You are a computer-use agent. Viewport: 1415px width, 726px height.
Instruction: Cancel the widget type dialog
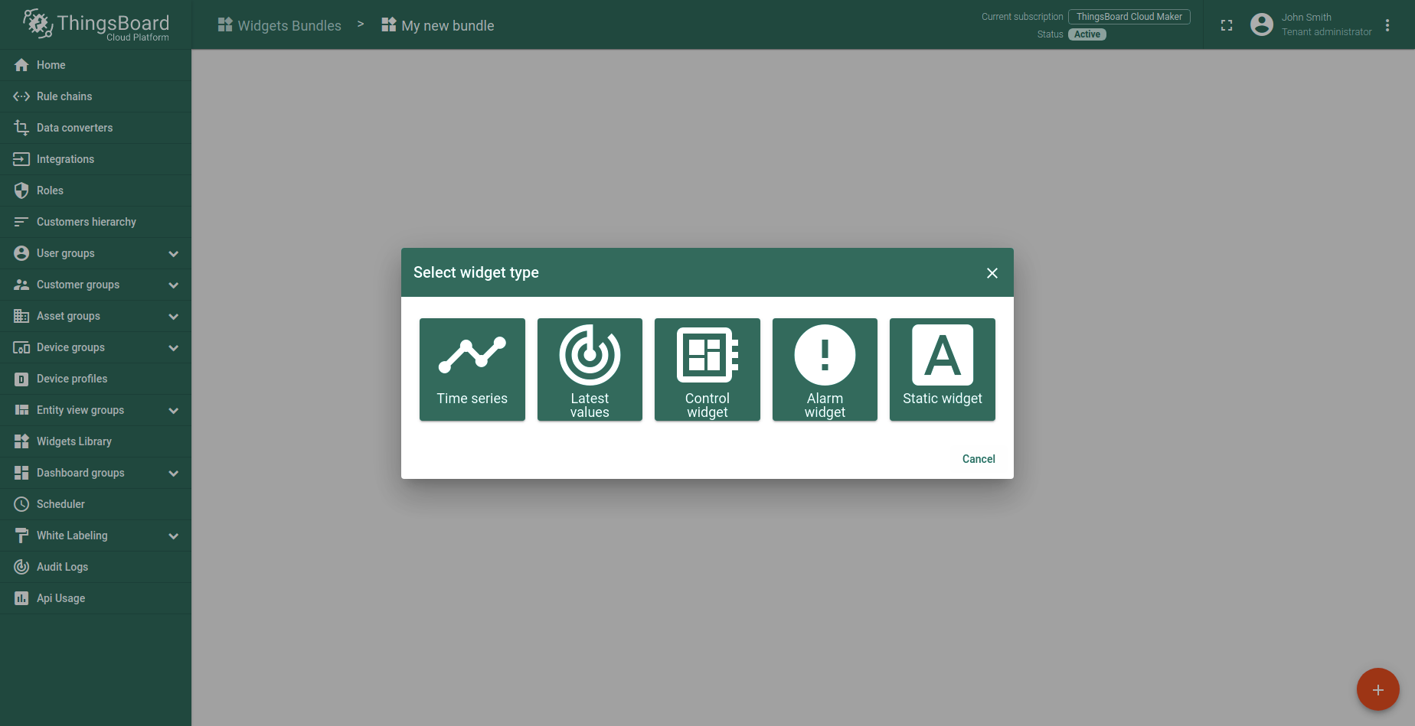(x=979, y=459)
